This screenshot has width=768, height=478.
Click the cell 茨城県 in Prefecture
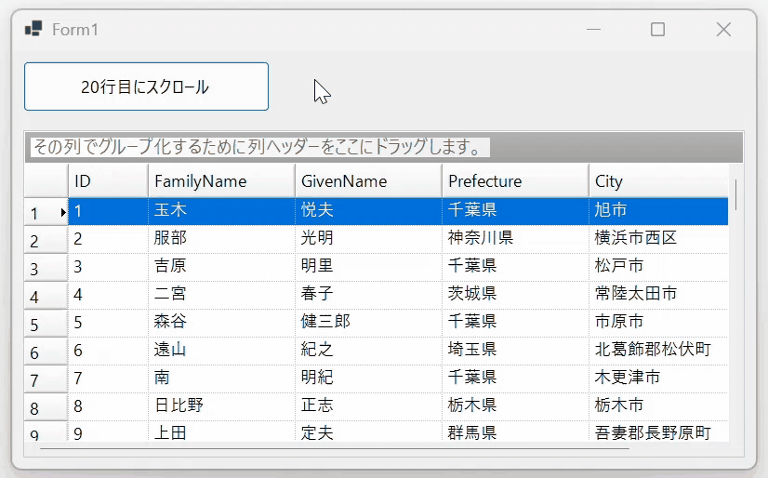[515, 296]
